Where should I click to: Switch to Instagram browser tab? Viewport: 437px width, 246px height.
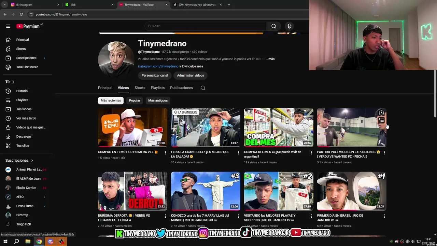[x=34, y=5]
